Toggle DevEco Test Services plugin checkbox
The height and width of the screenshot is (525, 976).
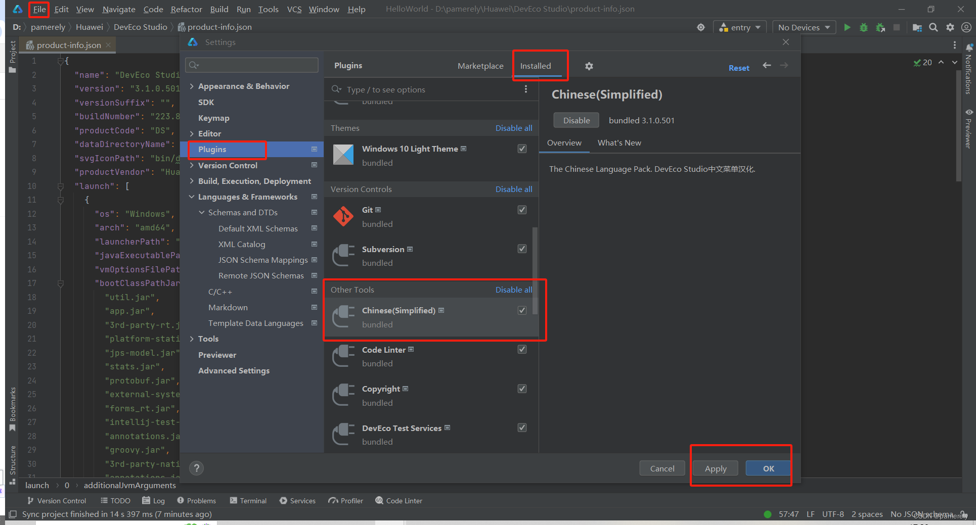tap(522, 427)
